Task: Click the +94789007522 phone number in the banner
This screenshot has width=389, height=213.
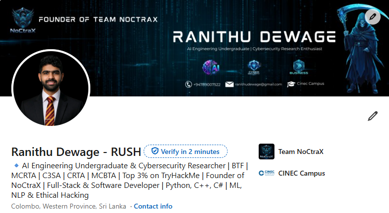Action: (207, 85)
